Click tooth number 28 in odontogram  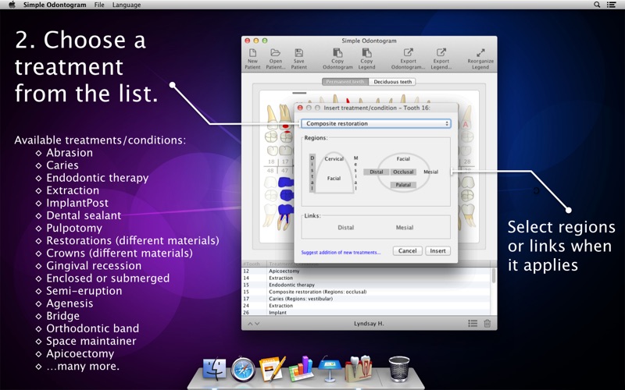click(467, 161)
